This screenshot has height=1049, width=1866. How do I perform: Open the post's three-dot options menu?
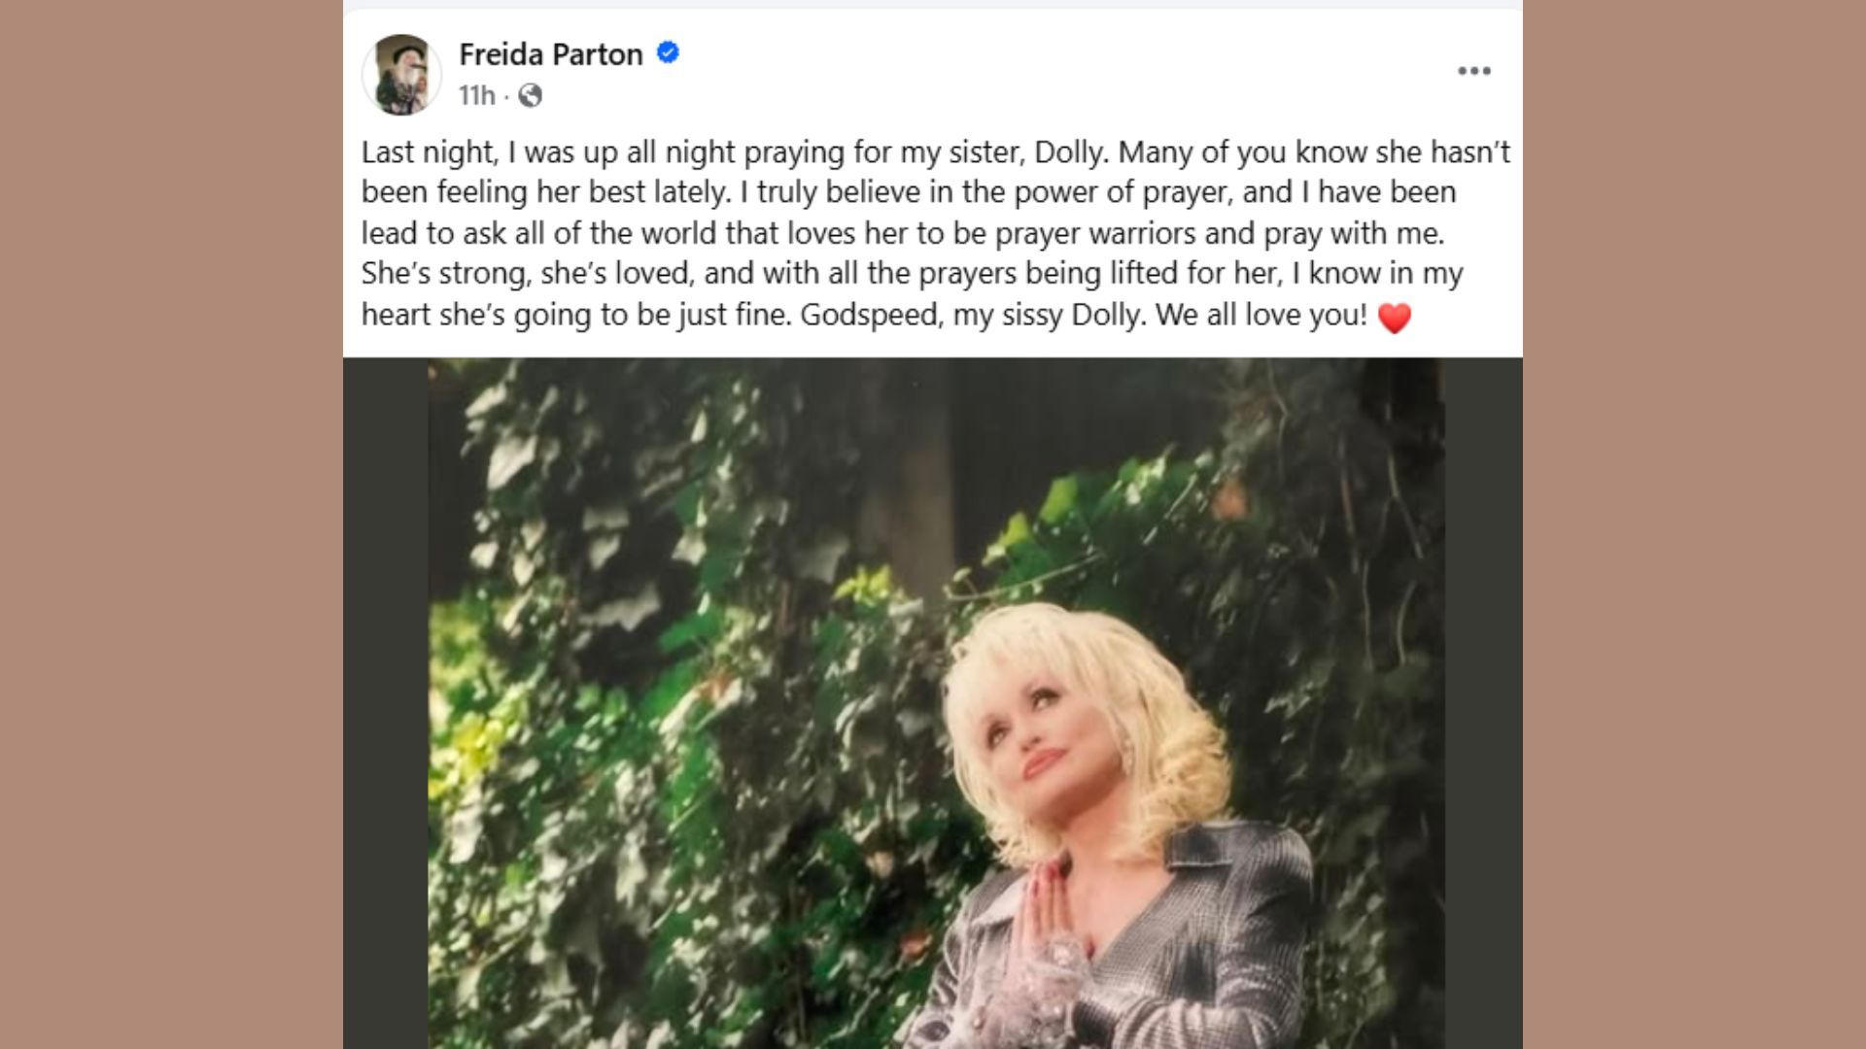point(1473,71)
